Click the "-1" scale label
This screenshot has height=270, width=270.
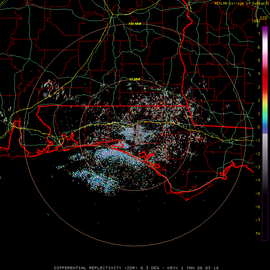click(258, 140)
